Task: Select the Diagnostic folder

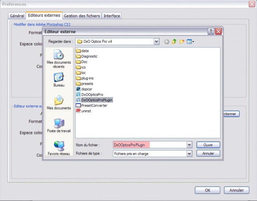Action: coord(87,56)
